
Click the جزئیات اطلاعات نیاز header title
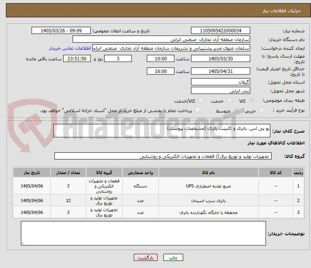(x=282, y=11)
